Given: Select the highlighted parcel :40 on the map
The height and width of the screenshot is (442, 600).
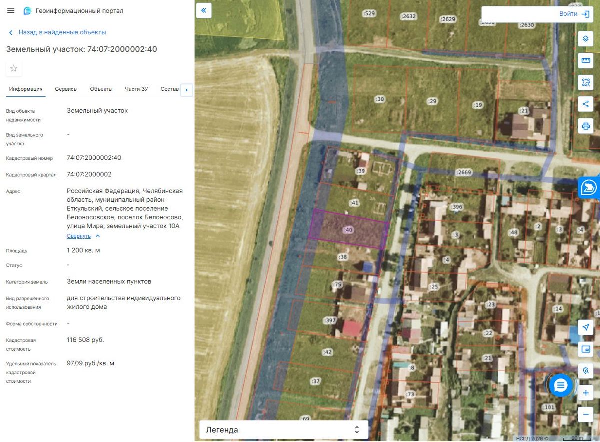Looking at the screenshot, I should pos(349,230).
